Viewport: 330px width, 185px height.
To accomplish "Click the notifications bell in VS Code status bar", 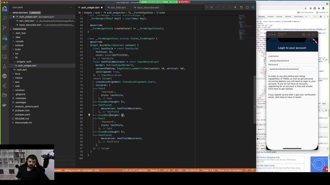I will click(x=252, y=170).
